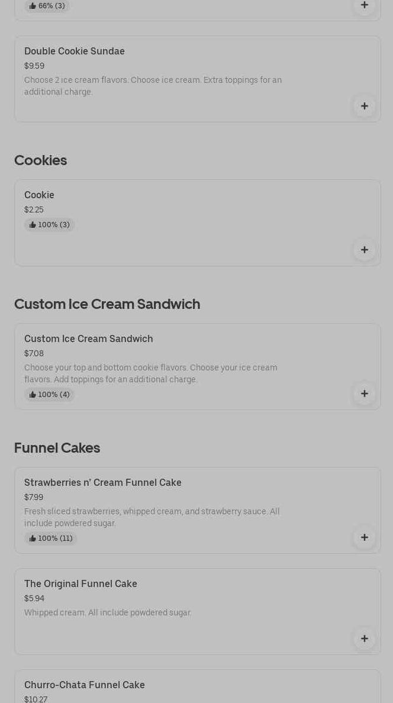Add Custom Ice Cream Sandwich via plus
The height and width of the screenshot is (703, 393).
pyautogui.click(x=365, y=394)
